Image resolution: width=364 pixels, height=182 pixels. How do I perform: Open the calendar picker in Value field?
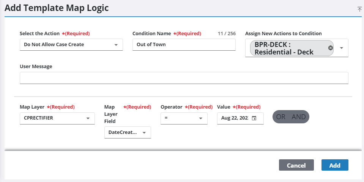coord(254,118)
